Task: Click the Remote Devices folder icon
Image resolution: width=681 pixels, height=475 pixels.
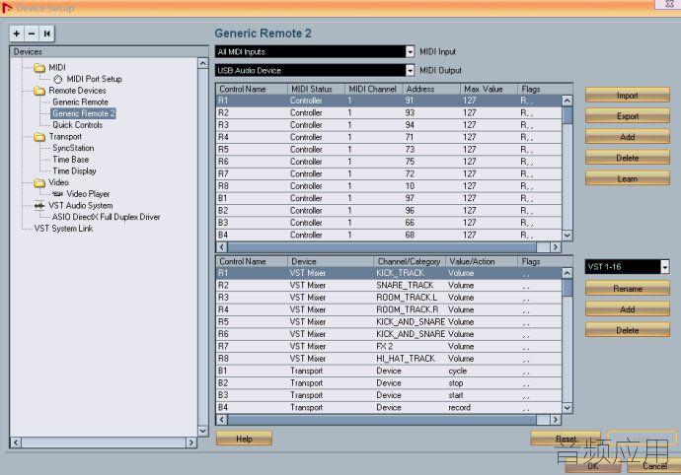Action: [39, 91]
